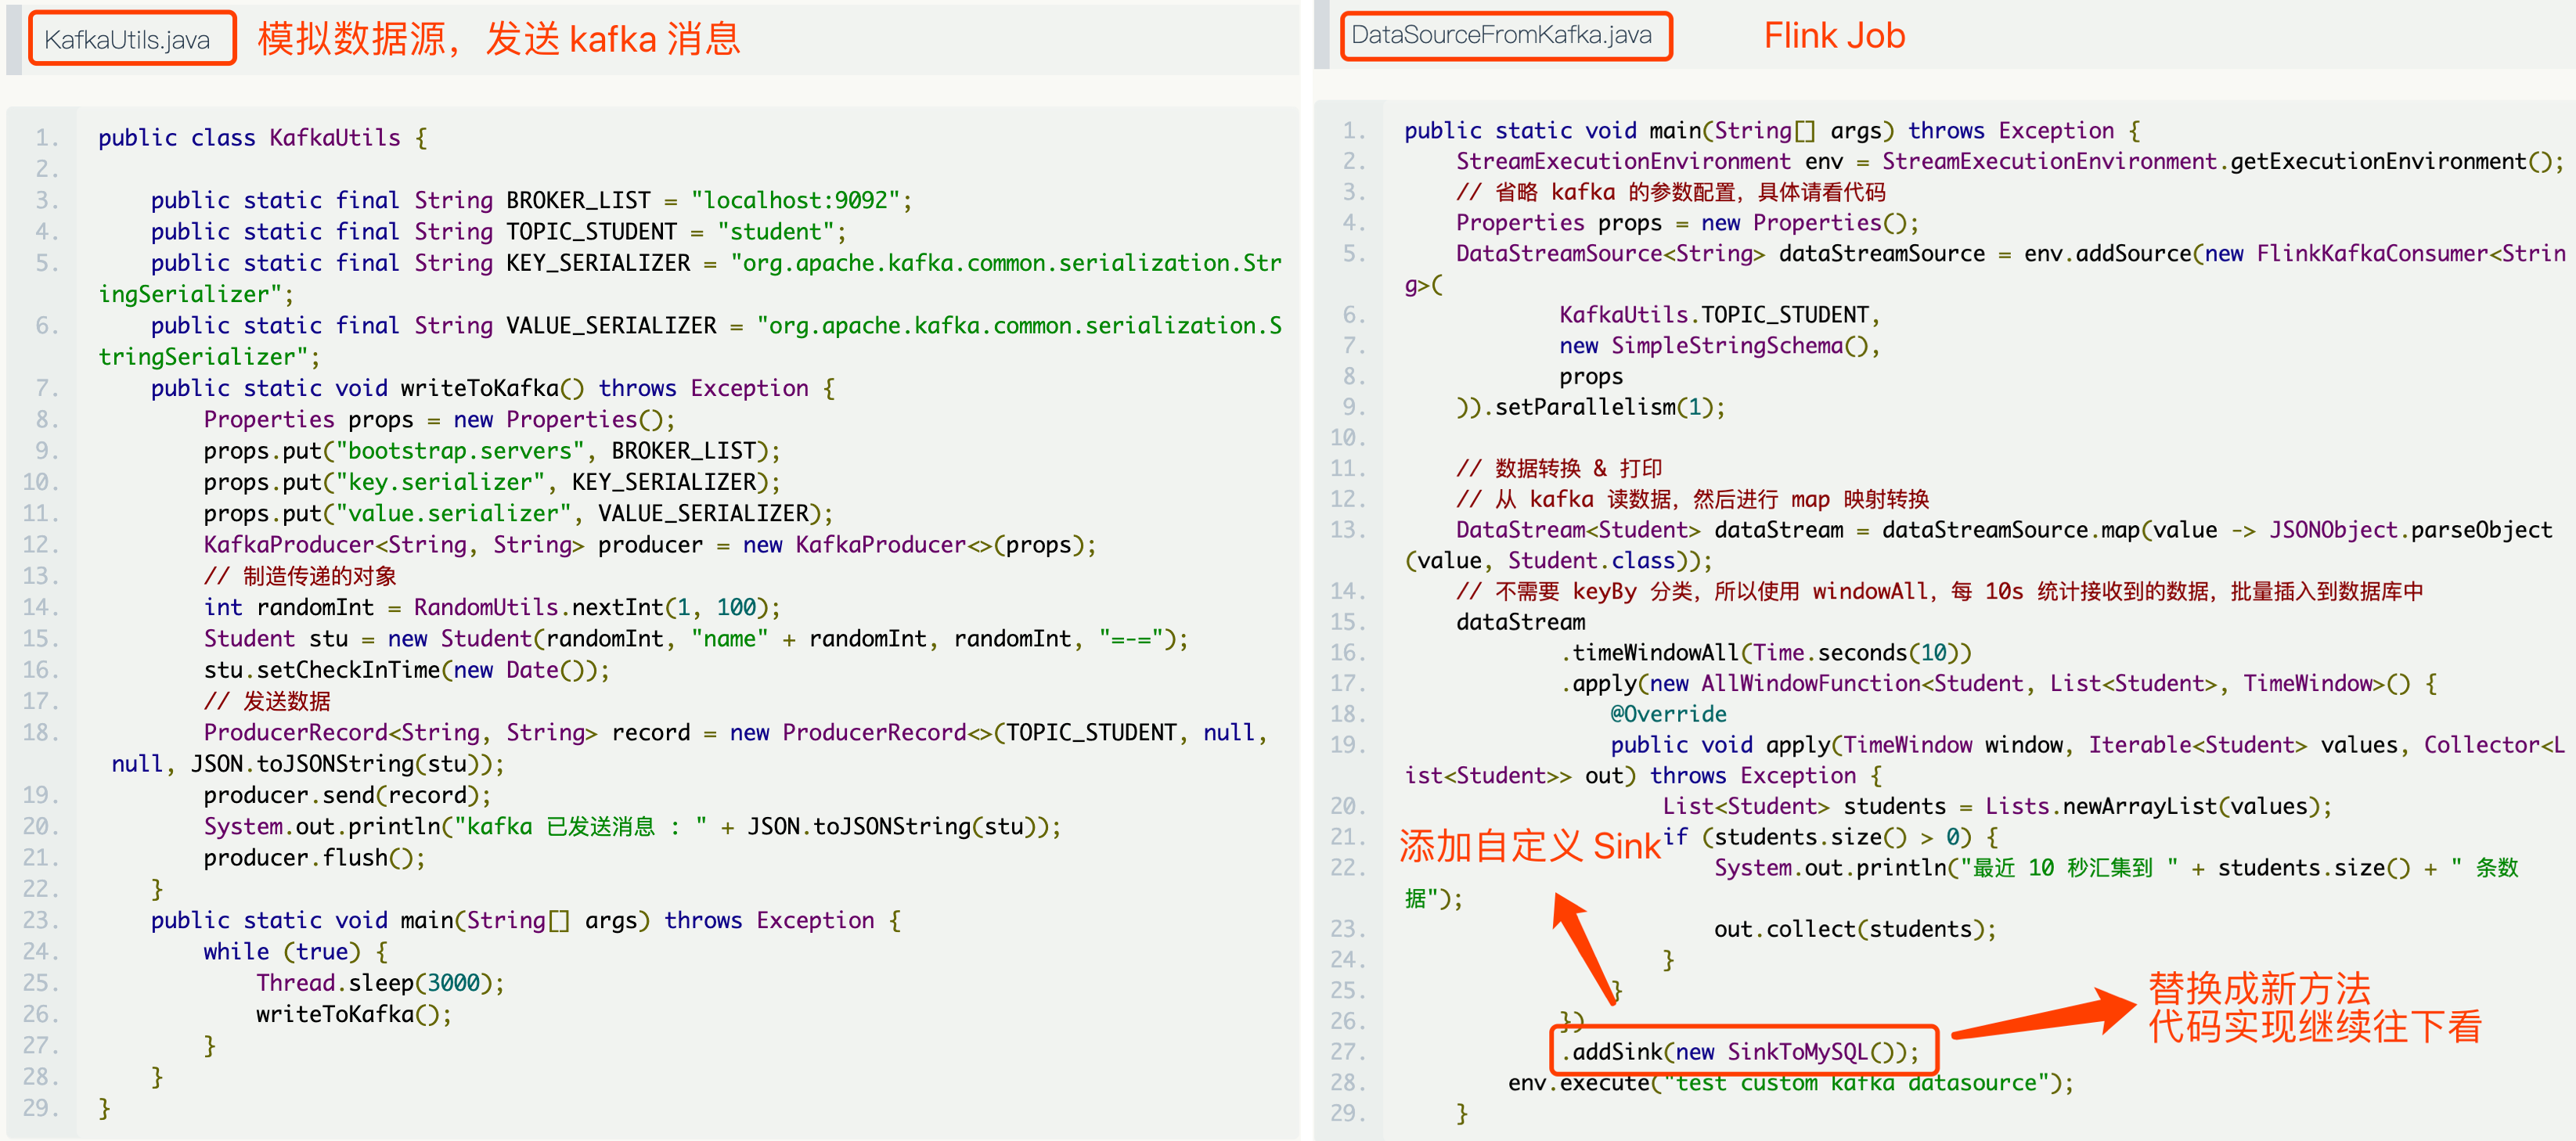Image resolution: width=2576 pixels, height=1141 pixels.
Task: Click the 'while (true) {' line
Action: coord(295,951)
